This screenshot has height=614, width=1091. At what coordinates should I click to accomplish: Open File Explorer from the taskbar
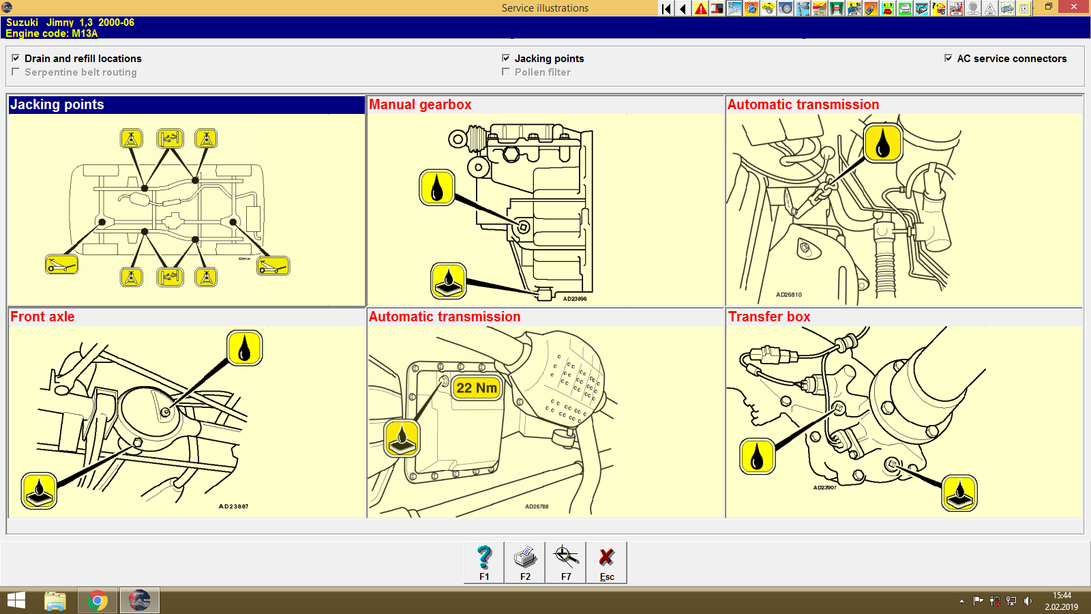click(x=54, y=601)
